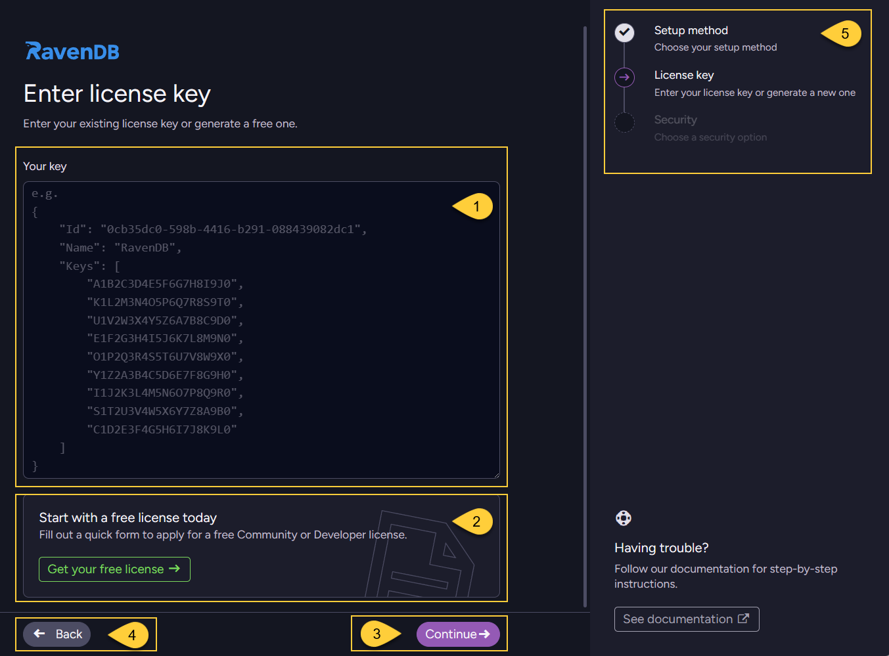Click the lifebuoy icon above Having trouble
The image size is (889, 656).
tap(623, 518)
